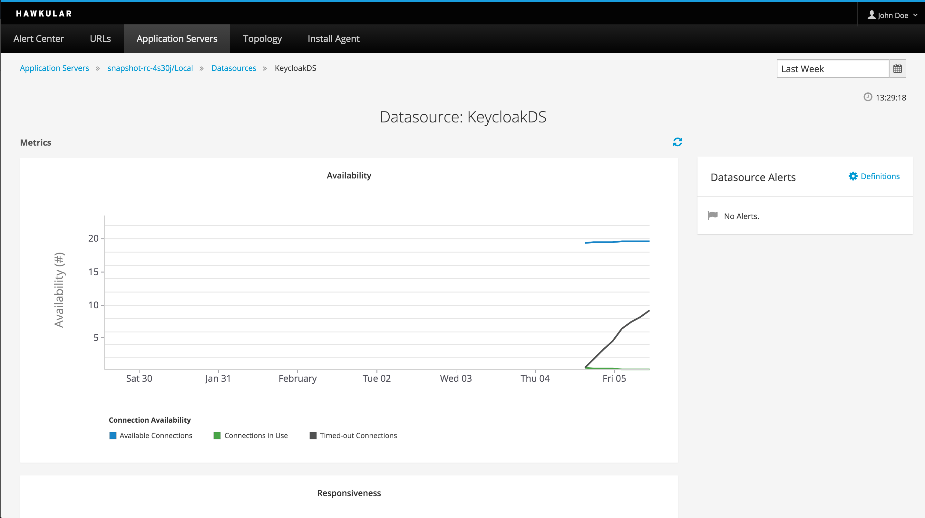Switch to the Topology tab
Image resolution: width=925 pixels, height=518 pixels.
click(262, 39)
